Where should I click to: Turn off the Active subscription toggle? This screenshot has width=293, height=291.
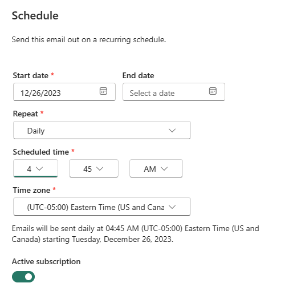tap(23, 277)
